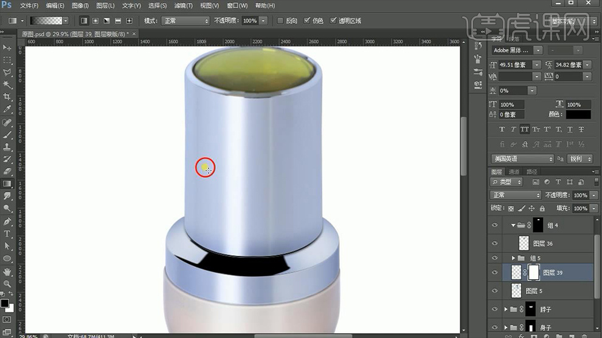602x338 pixels.
Task: Hide the 图层 5 layer
Action: [x=495, y=291]
